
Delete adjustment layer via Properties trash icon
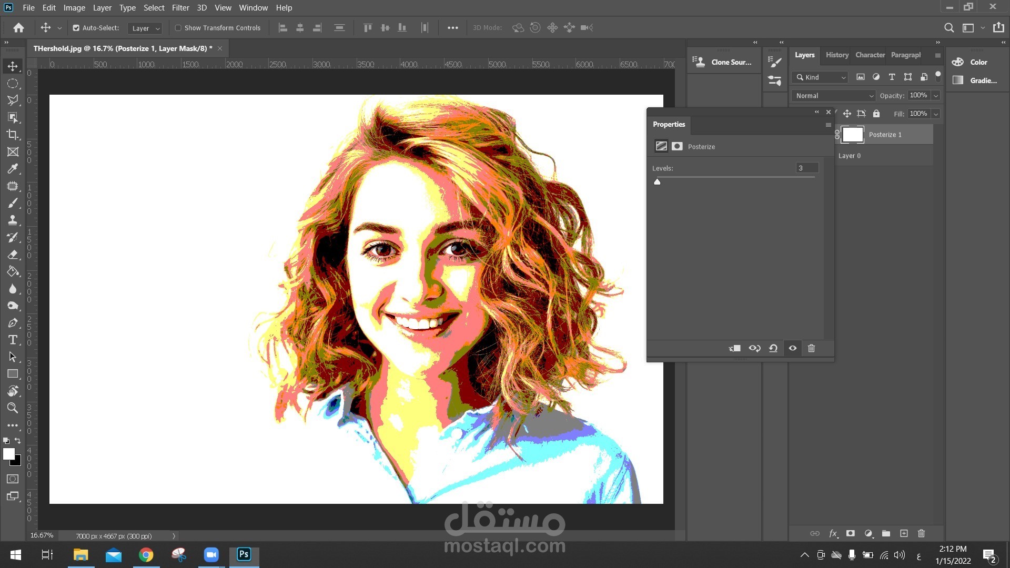[x=811, y=348]
